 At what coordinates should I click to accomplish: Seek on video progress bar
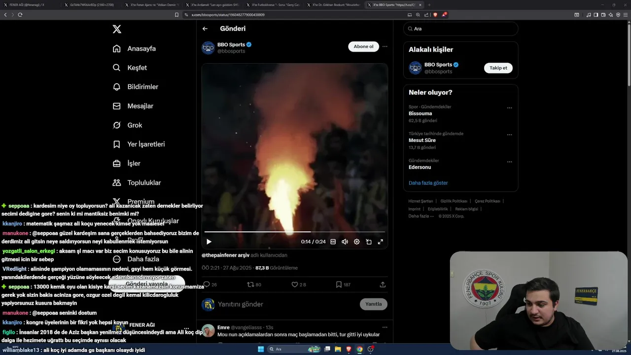[294, 231]
